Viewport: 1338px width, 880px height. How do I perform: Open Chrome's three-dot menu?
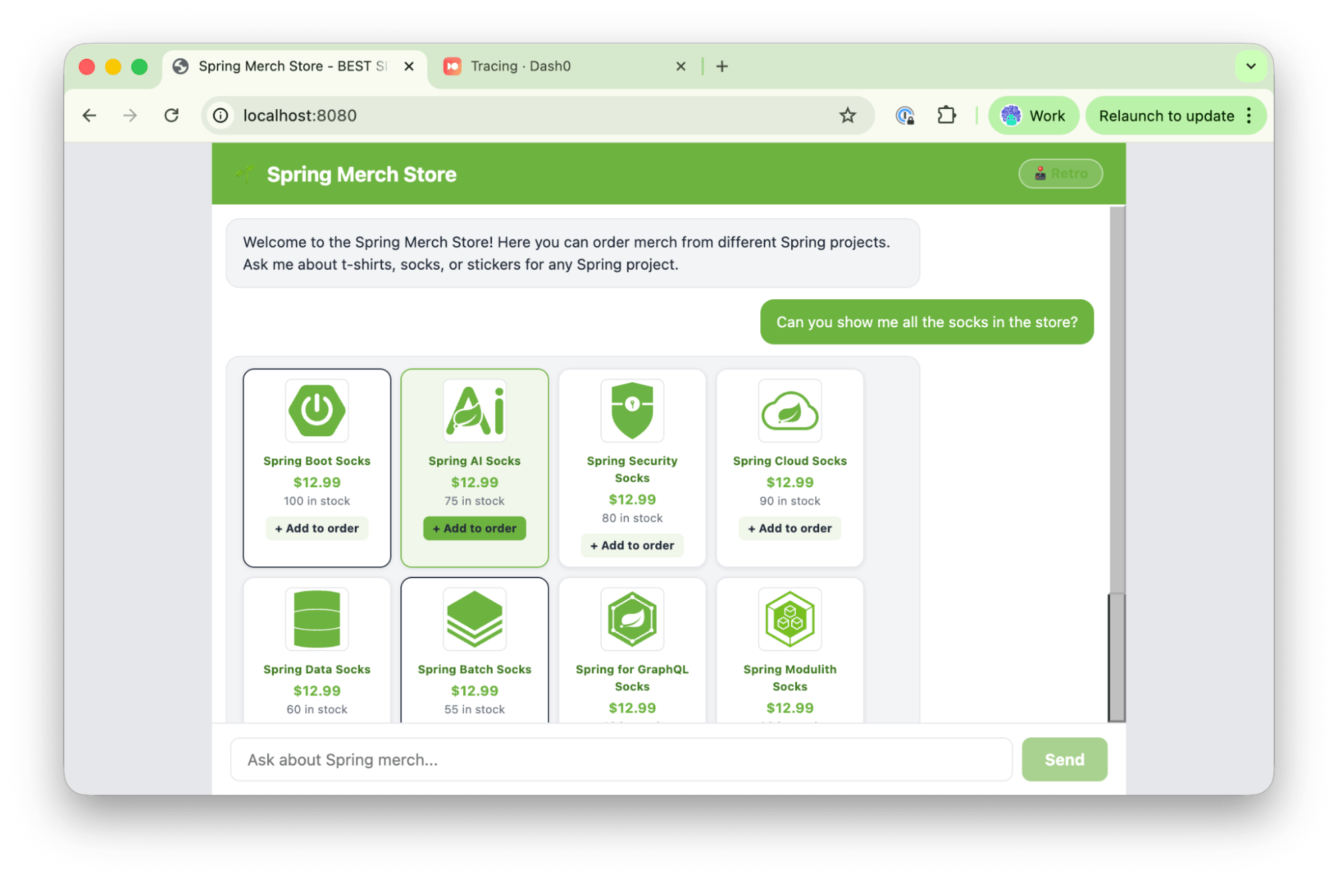[1249, 116]
